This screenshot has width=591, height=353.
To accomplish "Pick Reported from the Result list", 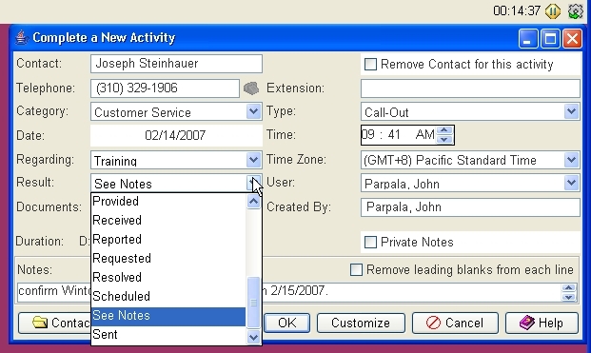I will (168, 239).
